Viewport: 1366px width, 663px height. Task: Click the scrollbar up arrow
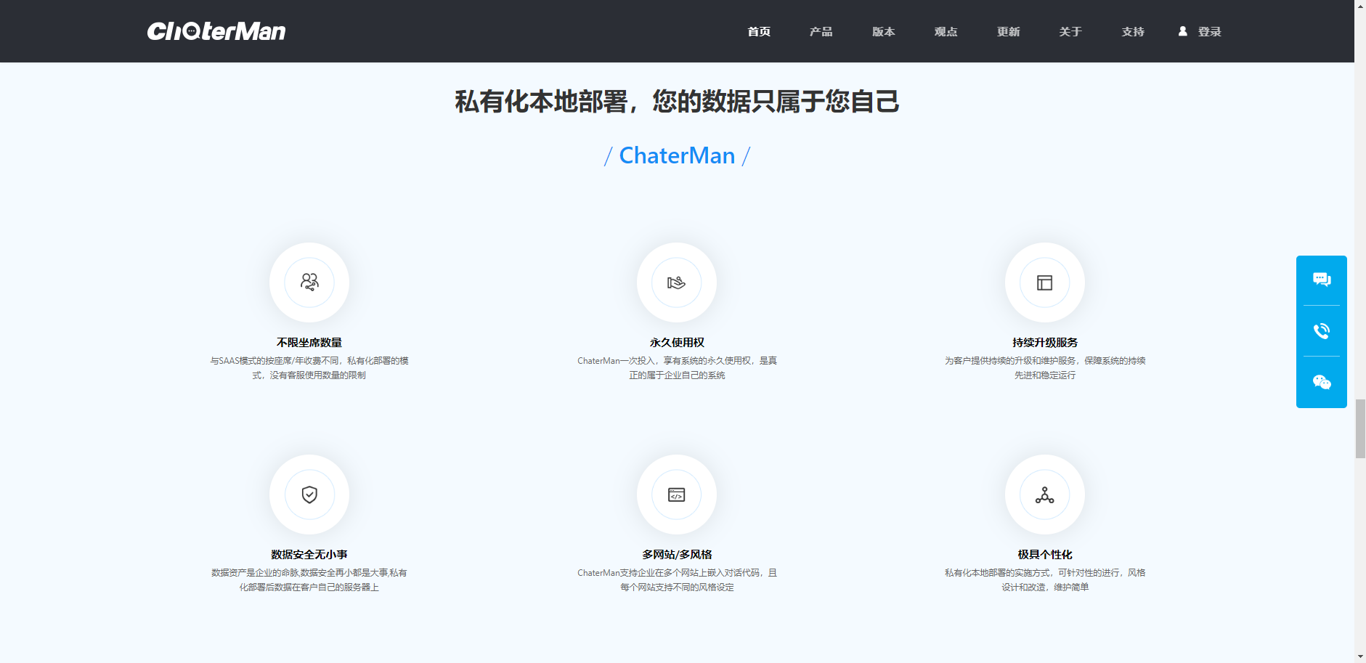(x=1360, y=5)
